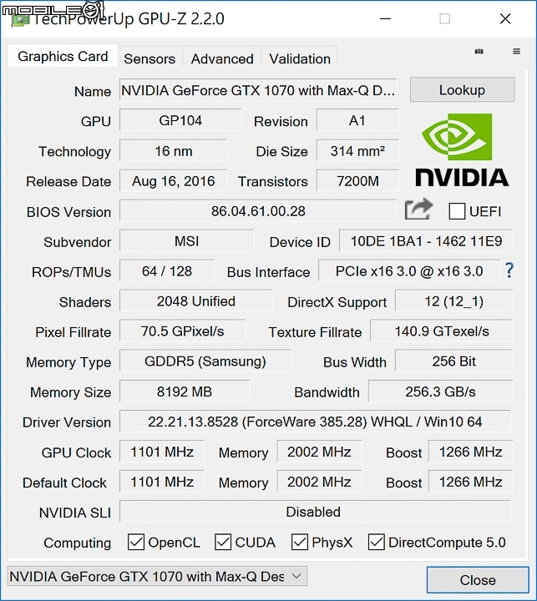Click the NVIDIA logo

click(x=462, y=150)
